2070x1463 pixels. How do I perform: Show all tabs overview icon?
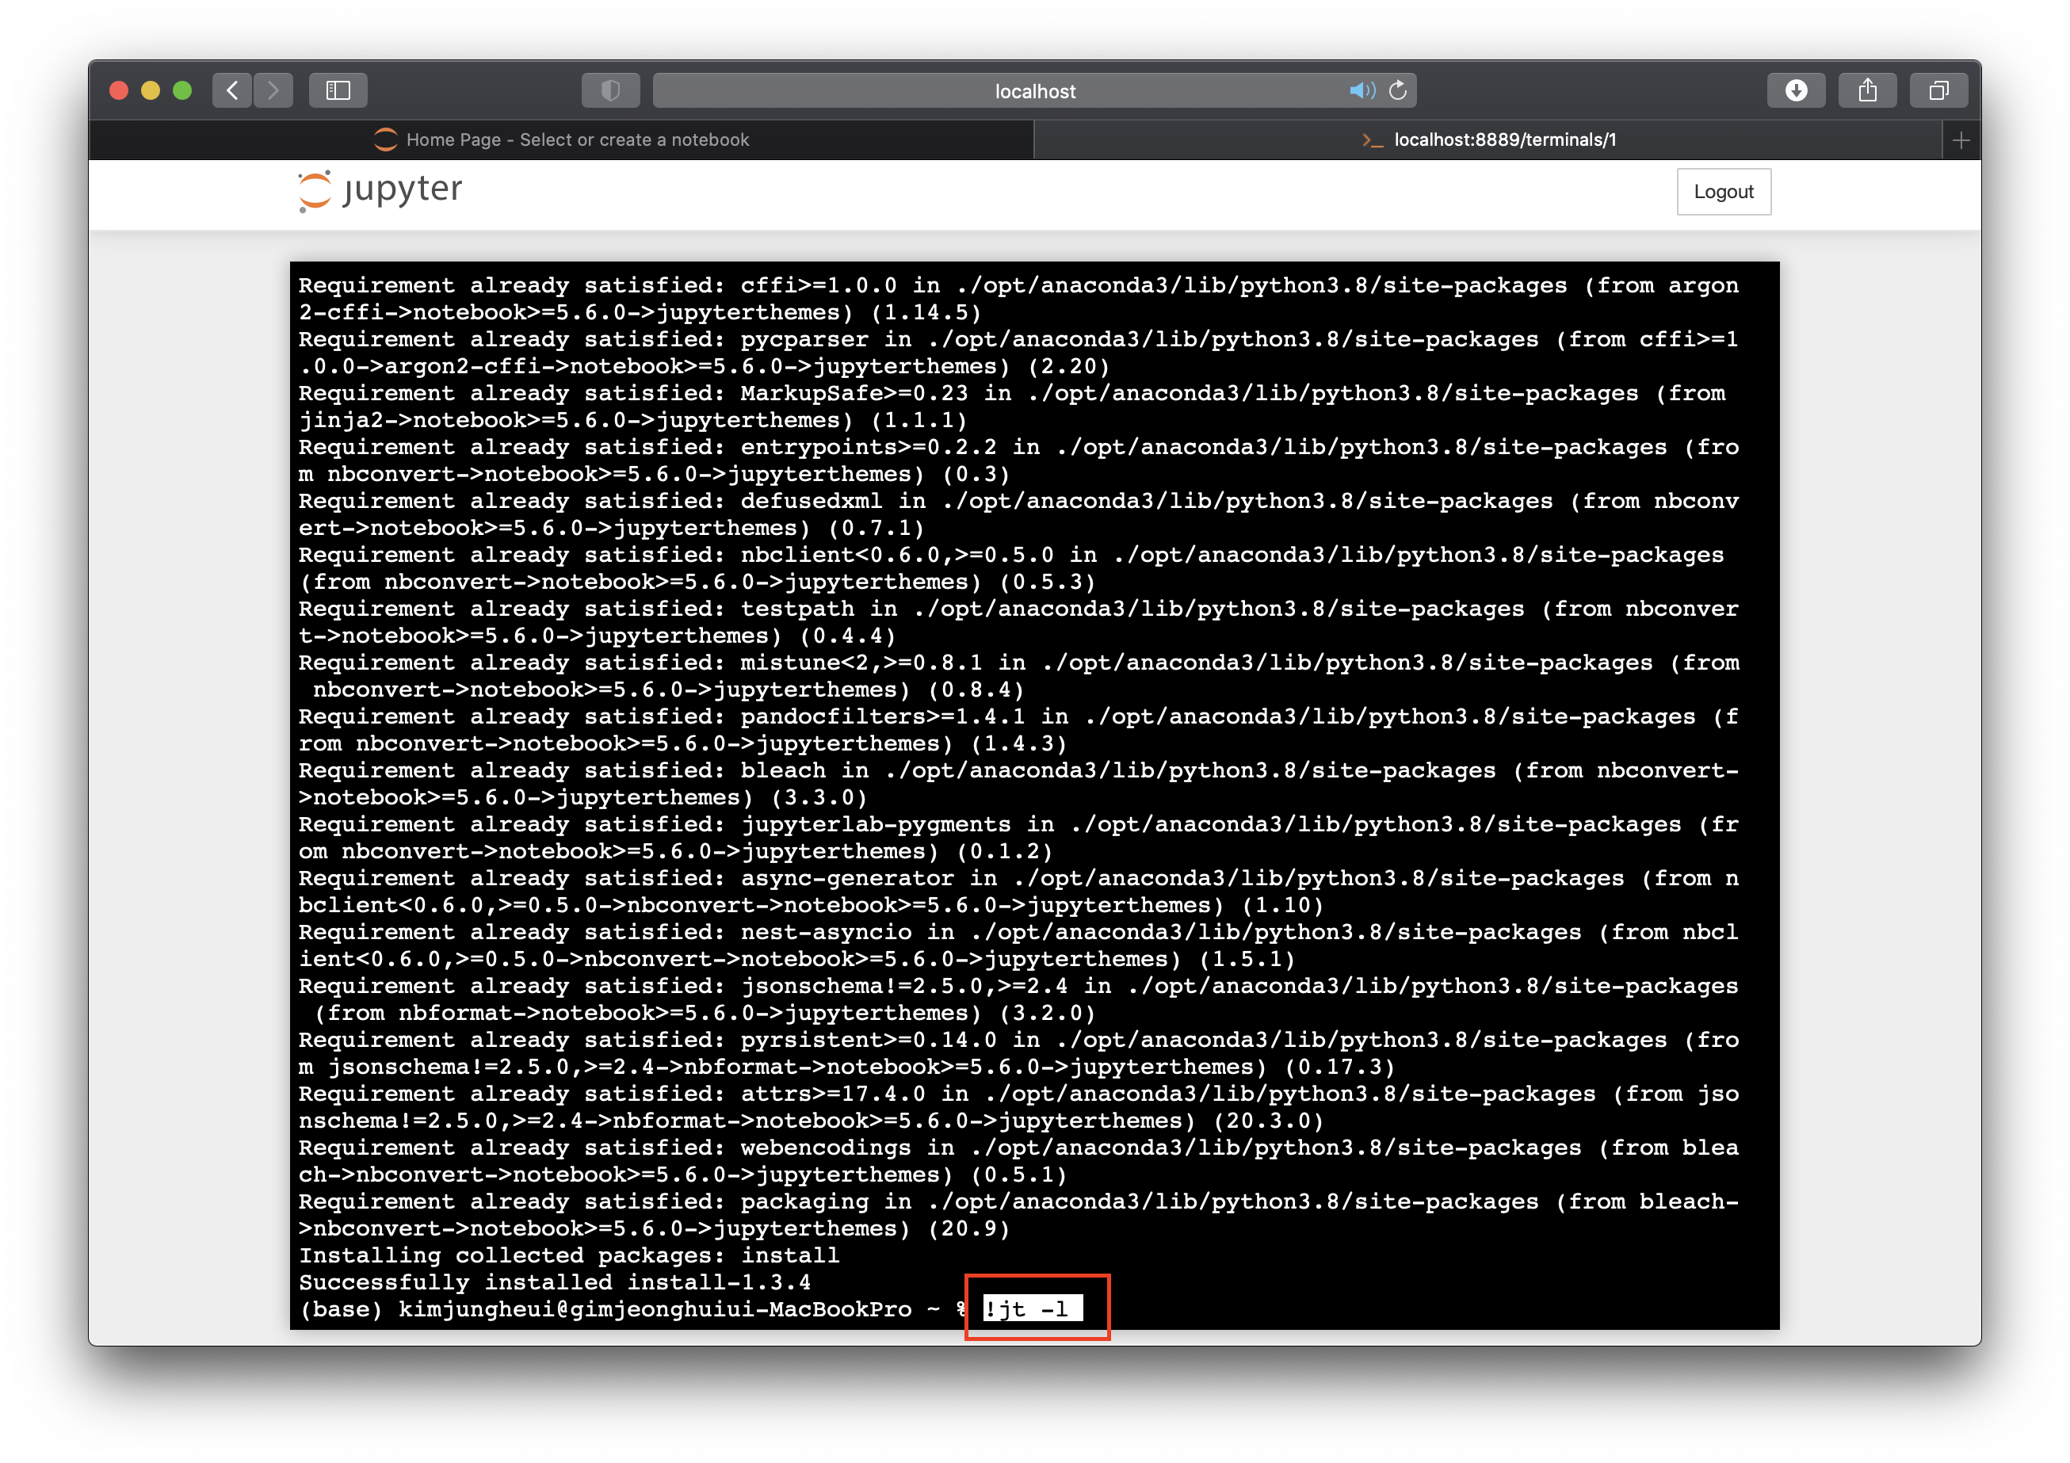click(x=1938, y=90)
